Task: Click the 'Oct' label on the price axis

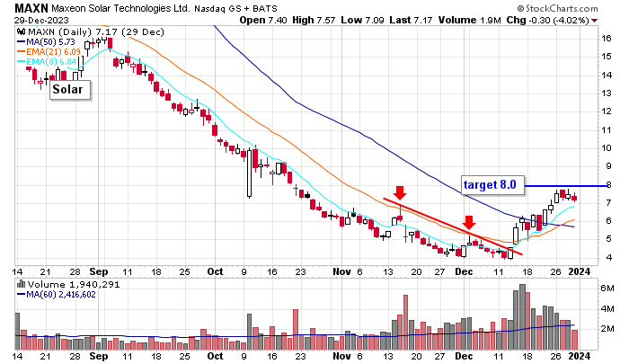Action: click(x=215, y=271)
